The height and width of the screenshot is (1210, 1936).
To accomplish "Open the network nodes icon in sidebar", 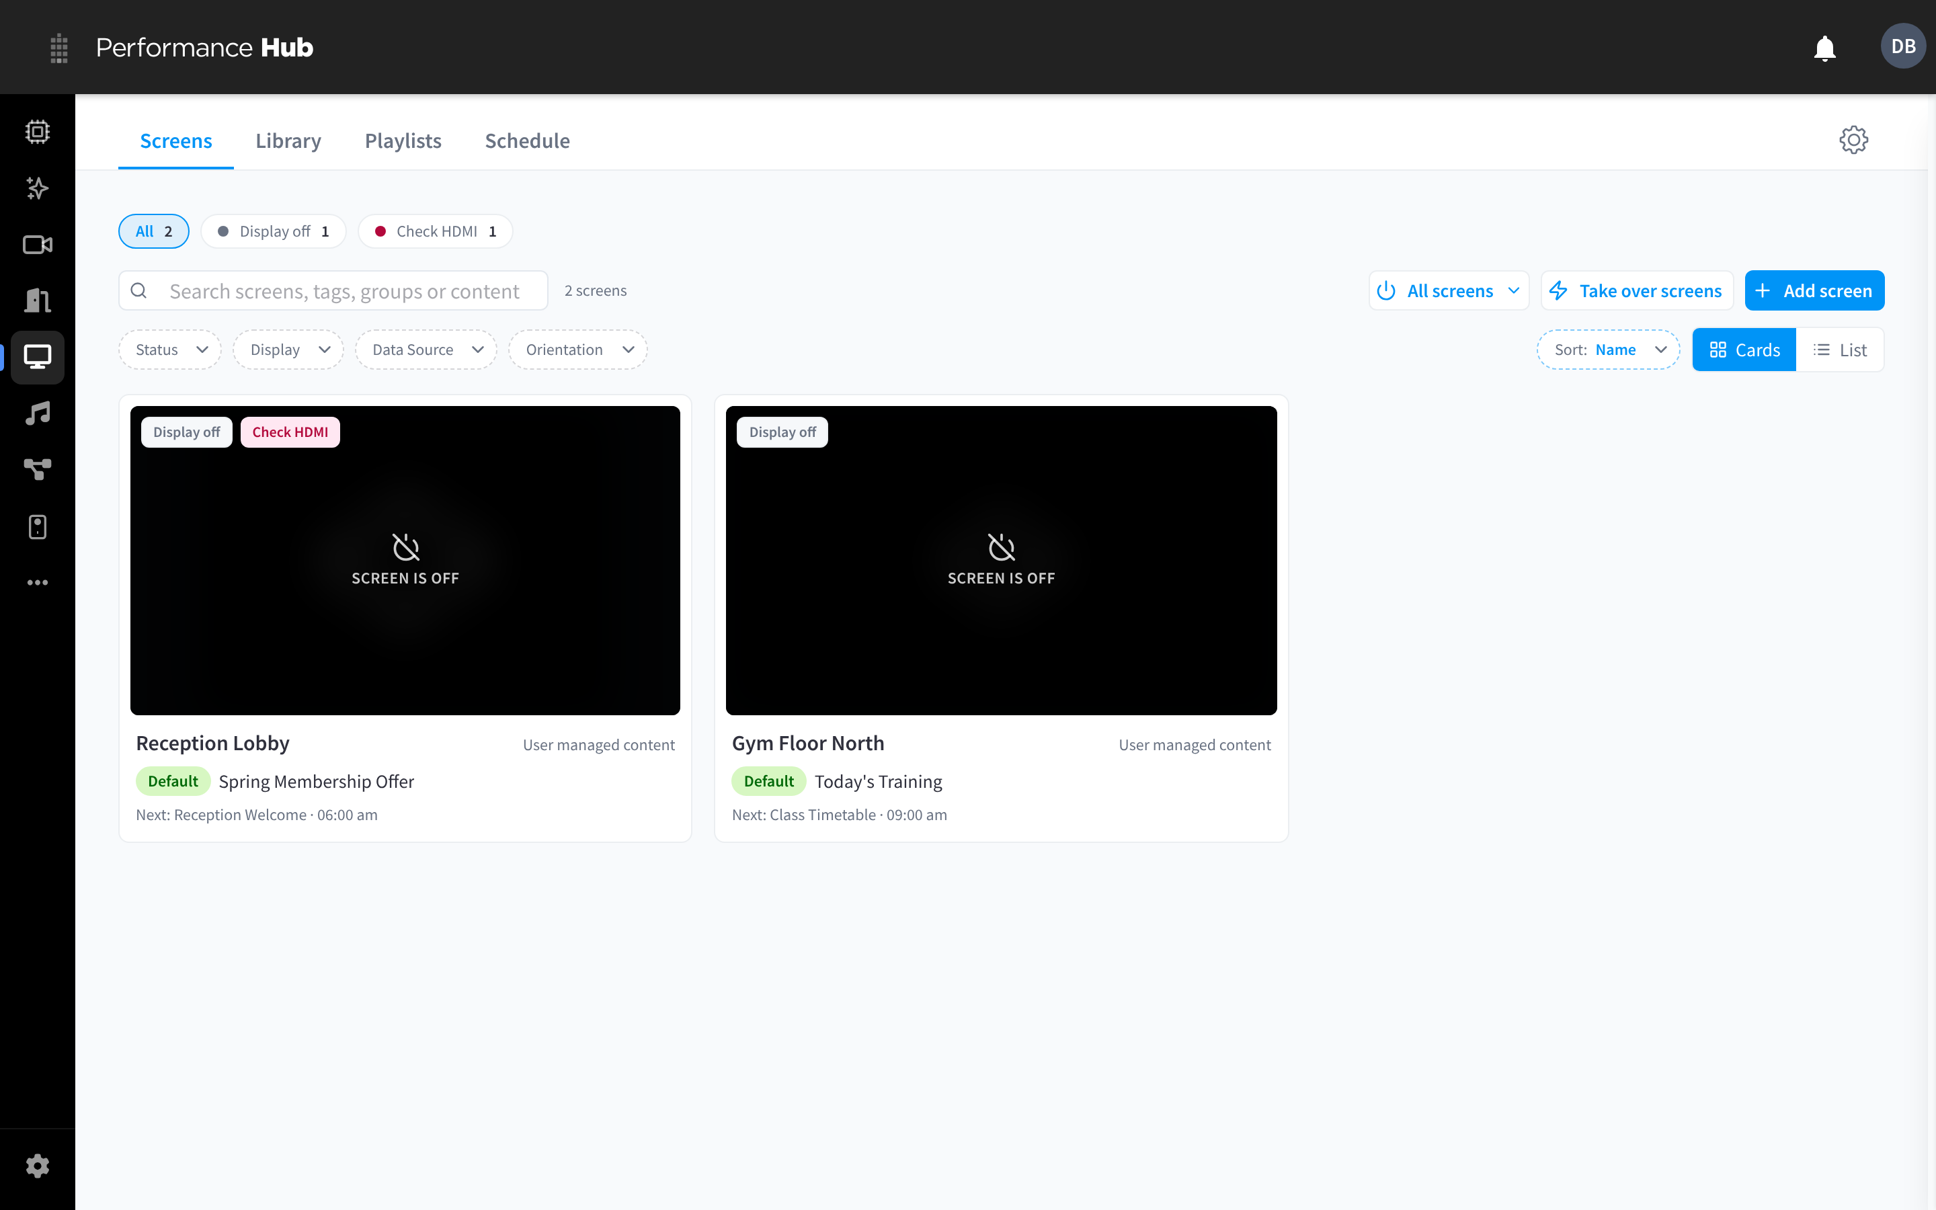I will point(38,470).
